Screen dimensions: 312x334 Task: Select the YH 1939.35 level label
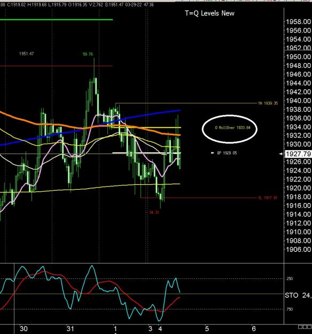[268, 103]
